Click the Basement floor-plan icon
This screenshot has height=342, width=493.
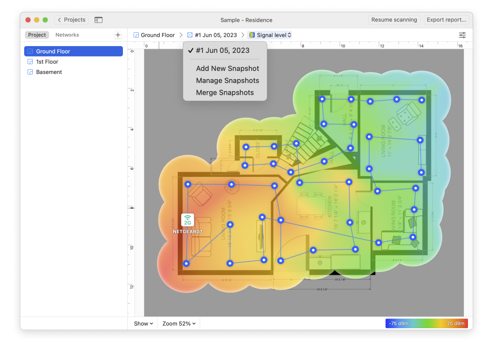(x=30, y=72)
